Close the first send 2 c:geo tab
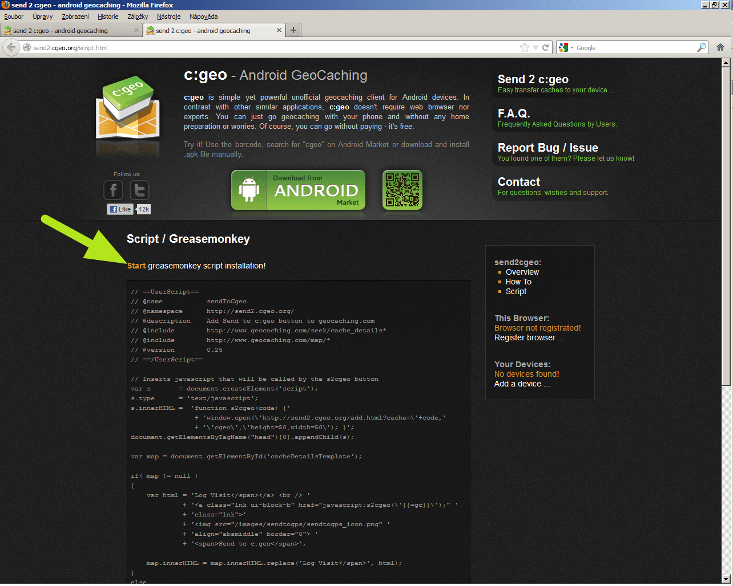733x586 pixels. pyautogui.click(x=136, y=30)
